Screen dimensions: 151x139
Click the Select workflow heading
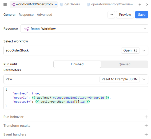point(16,41)
